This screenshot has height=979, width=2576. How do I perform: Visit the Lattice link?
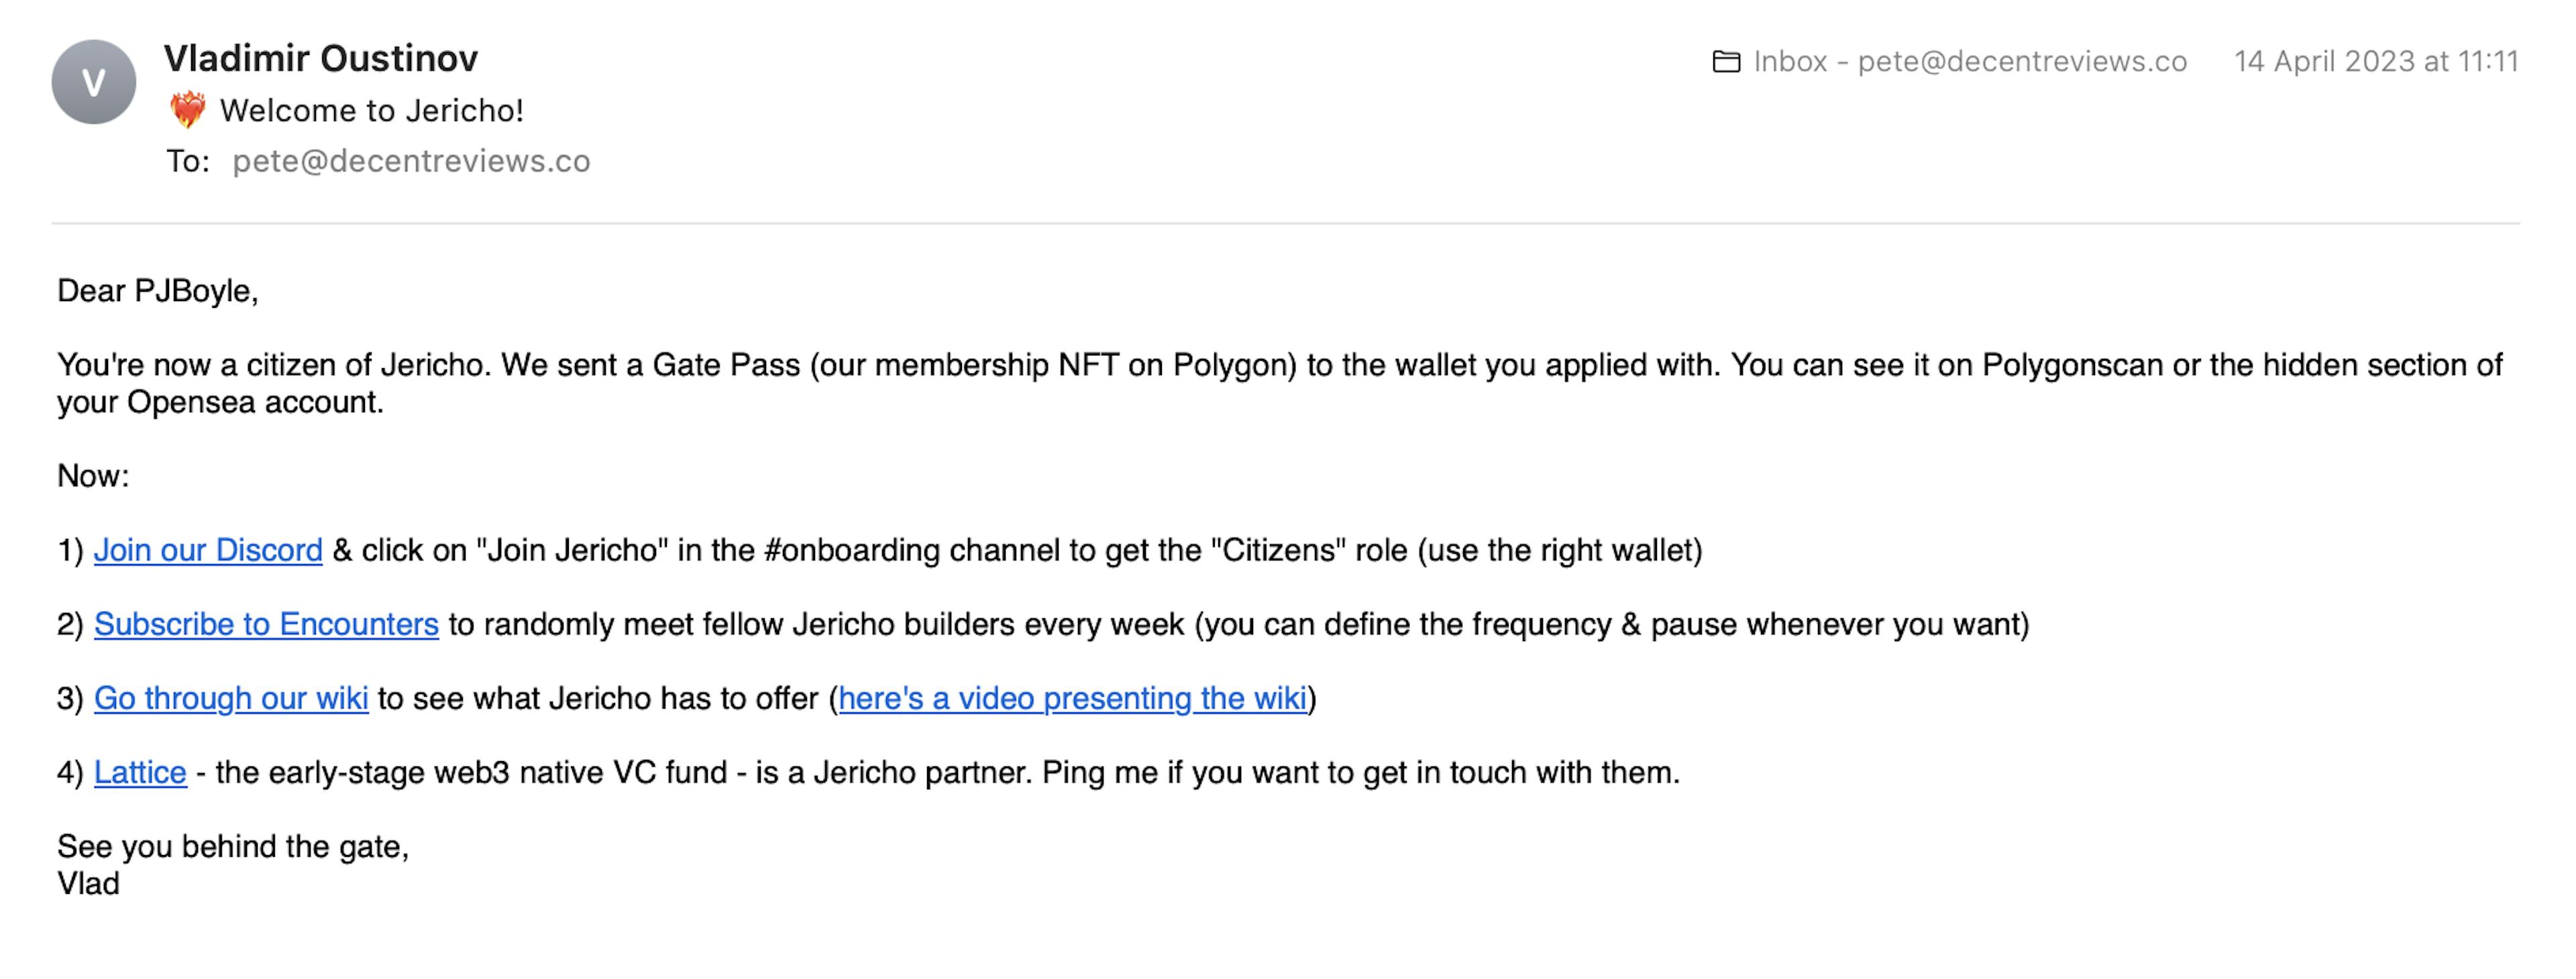coord(140,772)
